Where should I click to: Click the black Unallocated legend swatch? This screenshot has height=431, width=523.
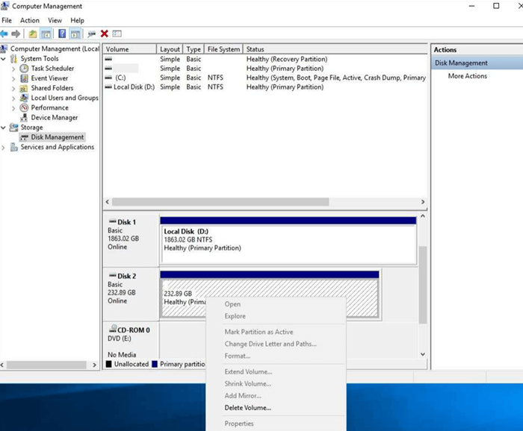pos(109,365)
